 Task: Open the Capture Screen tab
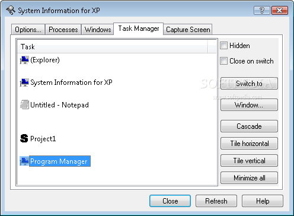tap(188, 30)
